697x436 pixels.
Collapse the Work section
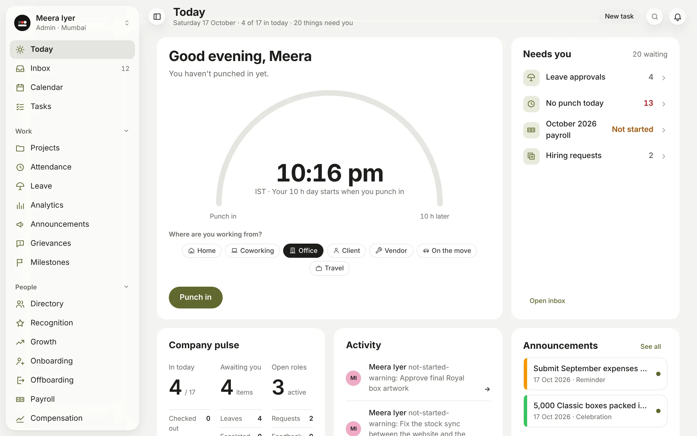click(126, 131)
